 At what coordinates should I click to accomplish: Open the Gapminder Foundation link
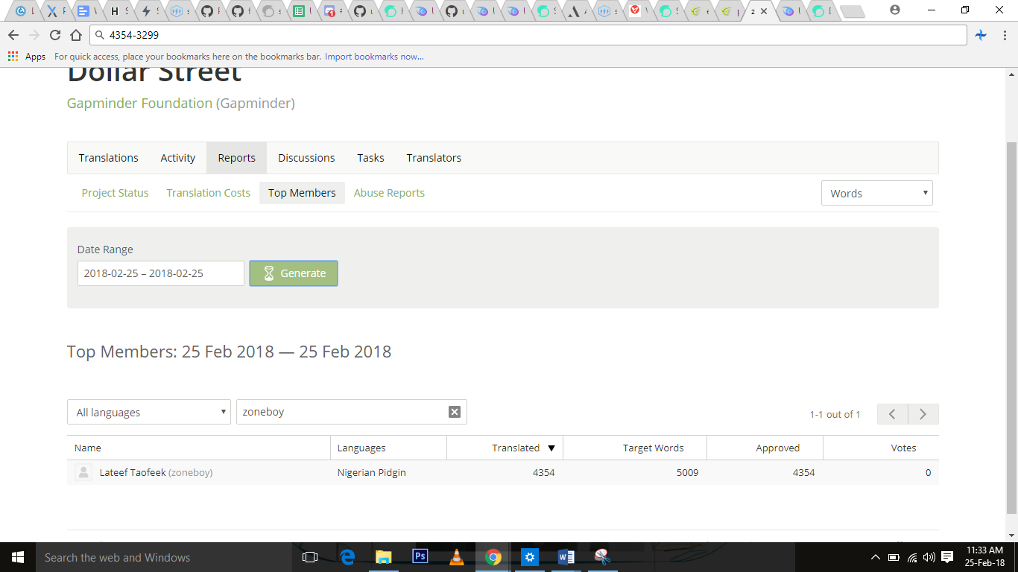(139, 104)
